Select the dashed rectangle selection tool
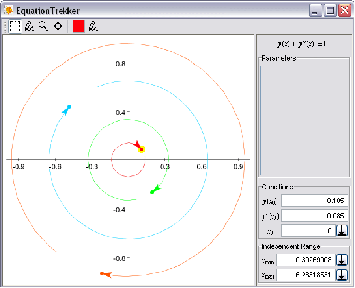Image resolution: width=355 pixels, height=288 pixels. click(15, 26)
